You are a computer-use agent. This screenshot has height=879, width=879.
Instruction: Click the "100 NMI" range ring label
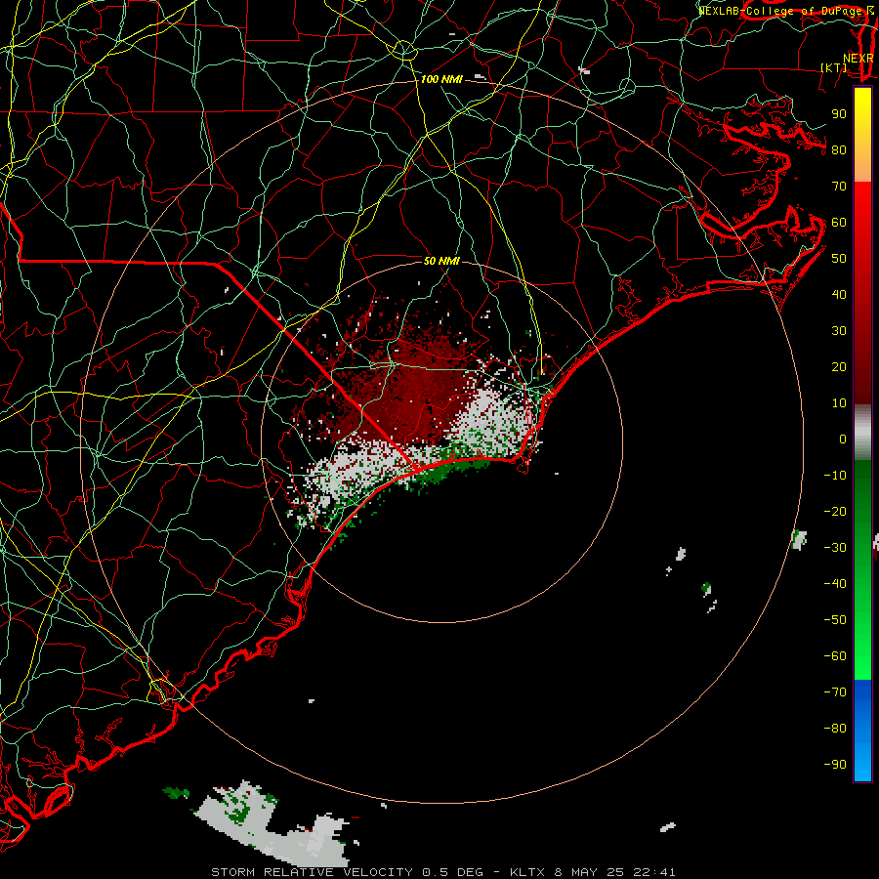click(441, 80)
